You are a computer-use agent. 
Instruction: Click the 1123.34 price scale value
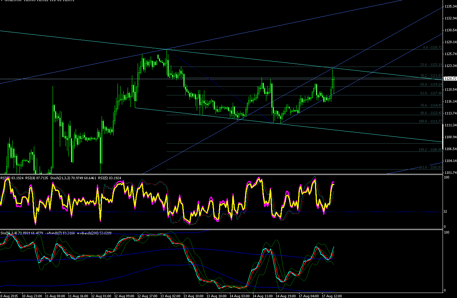coord(451,66)
